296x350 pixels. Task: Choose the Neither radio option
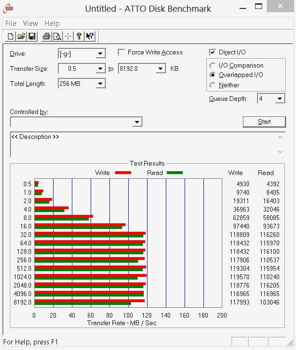click(x=212, y=85)
